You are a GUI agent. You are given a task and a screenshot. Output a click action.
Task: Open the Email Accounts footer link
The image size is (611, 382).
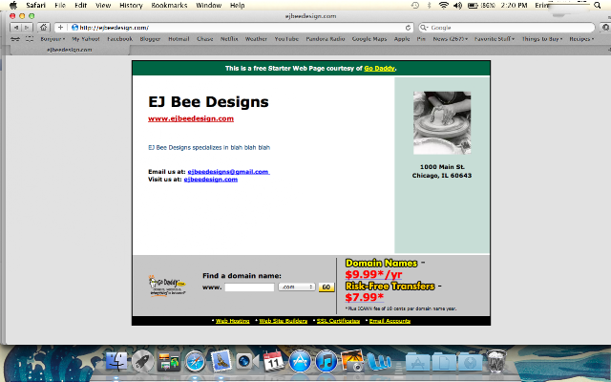pos(390,321)
